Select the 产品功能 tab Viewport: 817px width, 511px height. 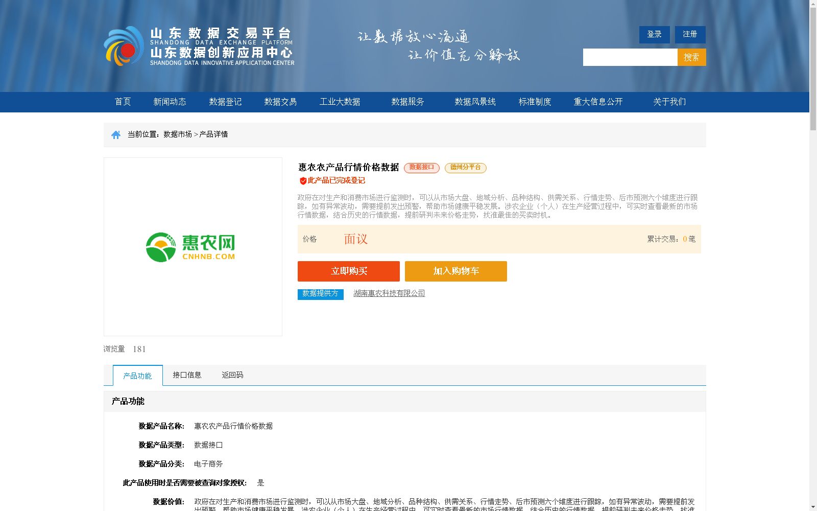pyautogui.click(x=138, y=376)
